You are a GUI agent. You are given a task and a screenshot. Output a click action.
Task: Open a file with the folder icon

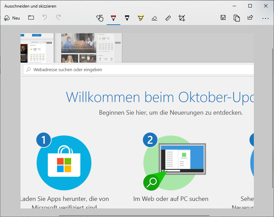pos(31,18)
